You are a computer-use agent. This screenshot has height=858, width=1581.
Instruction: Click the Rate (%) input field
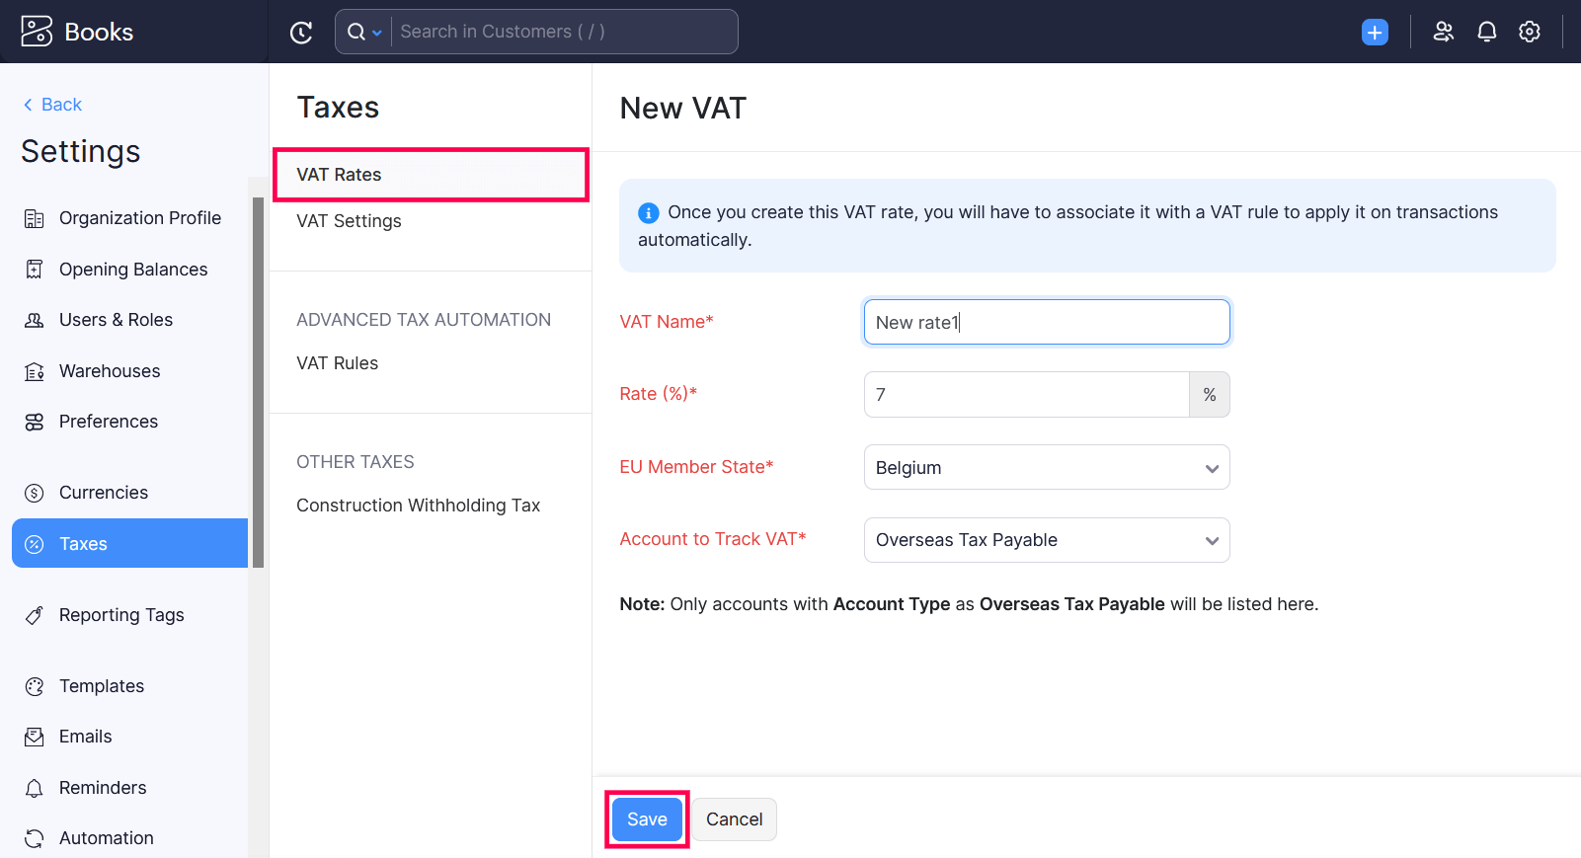click(1025, 395)
